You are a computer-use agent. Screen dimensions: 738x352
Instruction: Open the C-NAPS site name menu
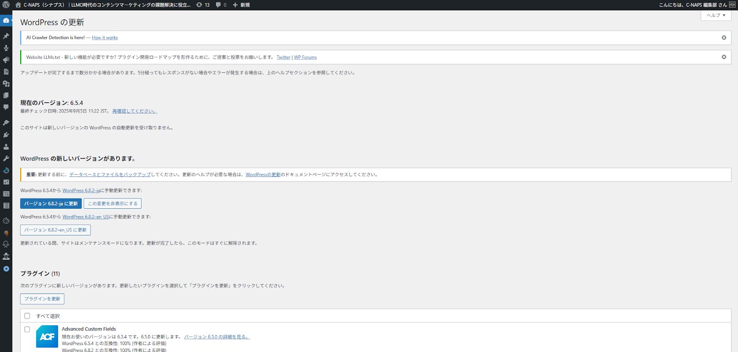pos(102,5)
